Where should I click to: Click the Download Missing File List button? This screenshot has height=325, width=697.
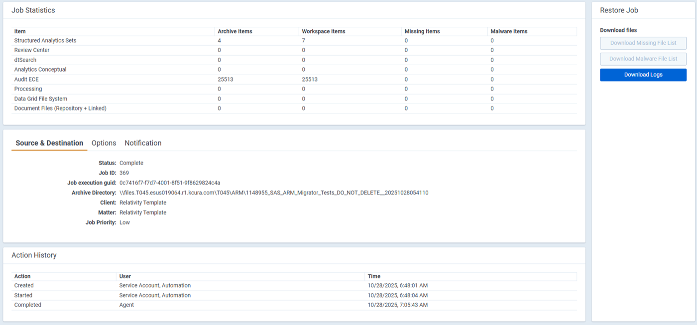tap(643, 43)
